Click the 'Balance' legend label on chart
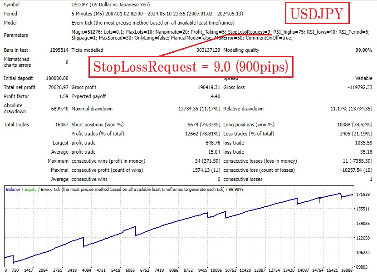The height and width of the screenshot is (275, 377). 13,190
